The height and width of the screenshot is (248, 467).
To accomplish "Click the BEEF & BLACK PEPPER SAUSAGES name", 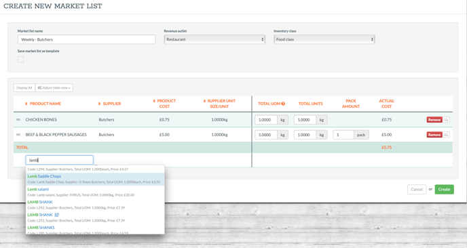I will tap(56, 135).
